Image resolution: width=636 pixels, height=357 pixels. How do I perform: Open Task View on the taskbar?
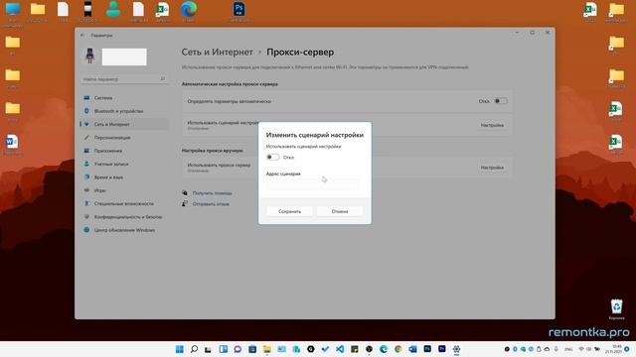(208, 349)
